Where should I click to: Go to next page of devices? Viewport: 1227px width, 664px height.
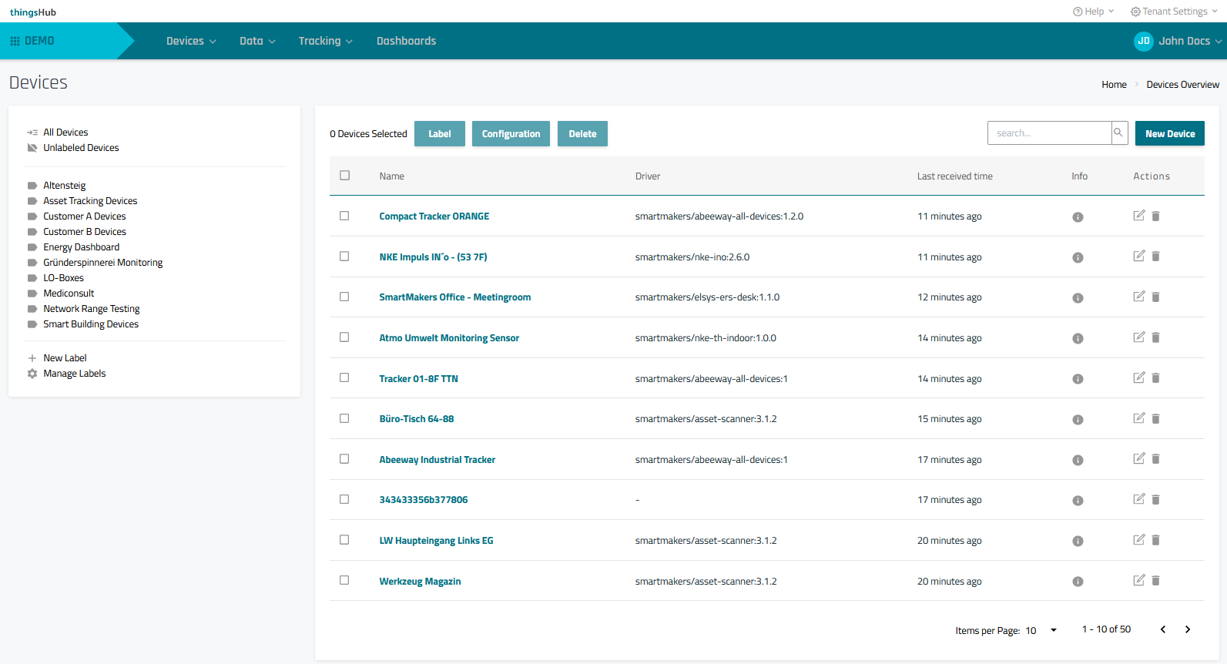[x=1188, y=629]
